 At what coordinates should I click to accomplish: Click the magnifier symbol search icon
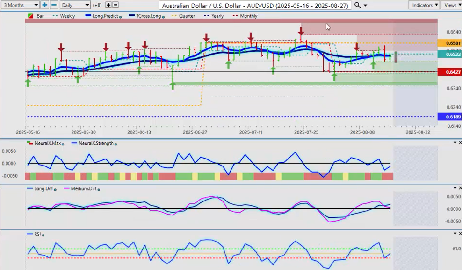(358, 5)
